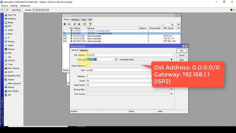The height and width of the screenshot is (133, 236).
Task: Open Gateway field dropdown arrow
Action: pyautogui.click(x=116, y=59)
